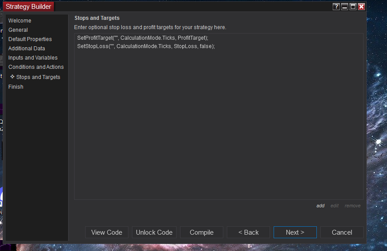Click the remove link
This screenshot has width=387, height=251.
point(353,206)
